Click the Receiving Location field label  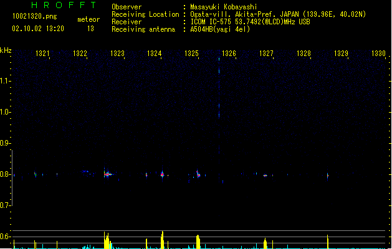tap(145, 14)
